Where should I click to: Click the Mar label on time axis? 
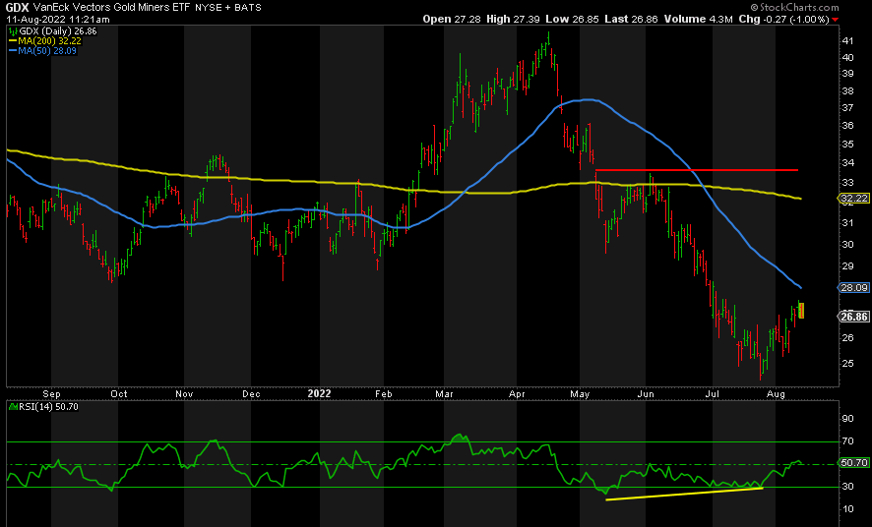point(444,393)
